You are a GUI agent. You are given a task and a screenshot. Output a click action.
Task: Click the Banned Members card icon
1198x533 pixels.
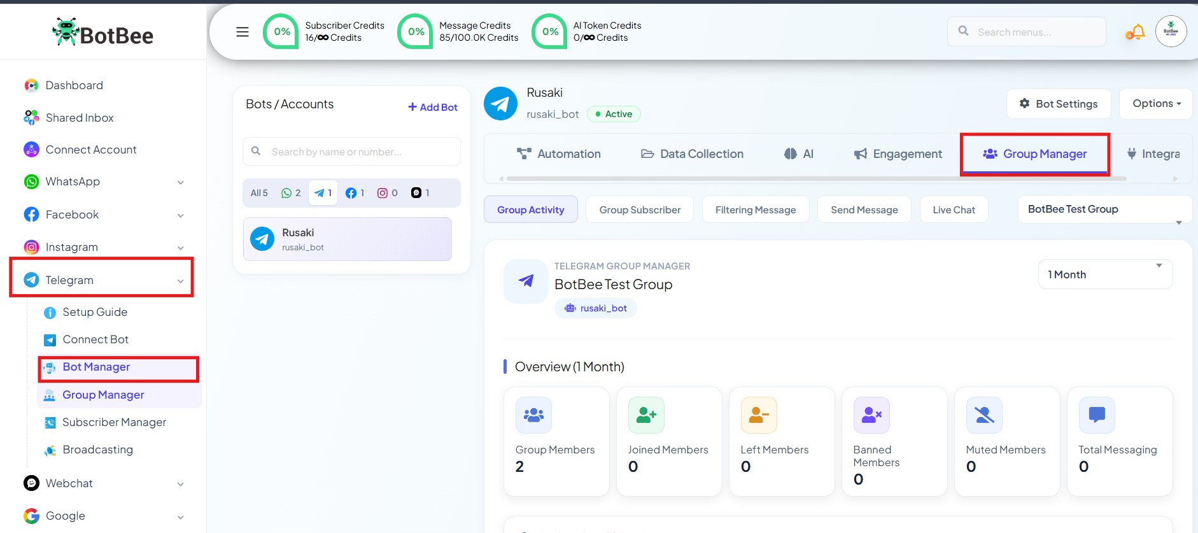click(x=871, y=415)
